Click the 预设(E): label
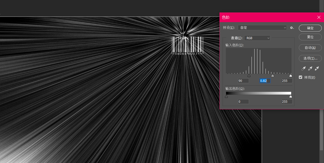Image resolution: width=324 pixels, height=163 pixels. coord(229,28)
